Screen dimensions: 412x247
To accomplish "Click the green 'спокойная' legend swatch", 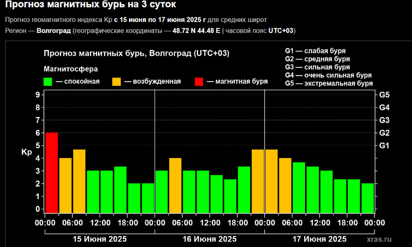I will tap(48, 82).
